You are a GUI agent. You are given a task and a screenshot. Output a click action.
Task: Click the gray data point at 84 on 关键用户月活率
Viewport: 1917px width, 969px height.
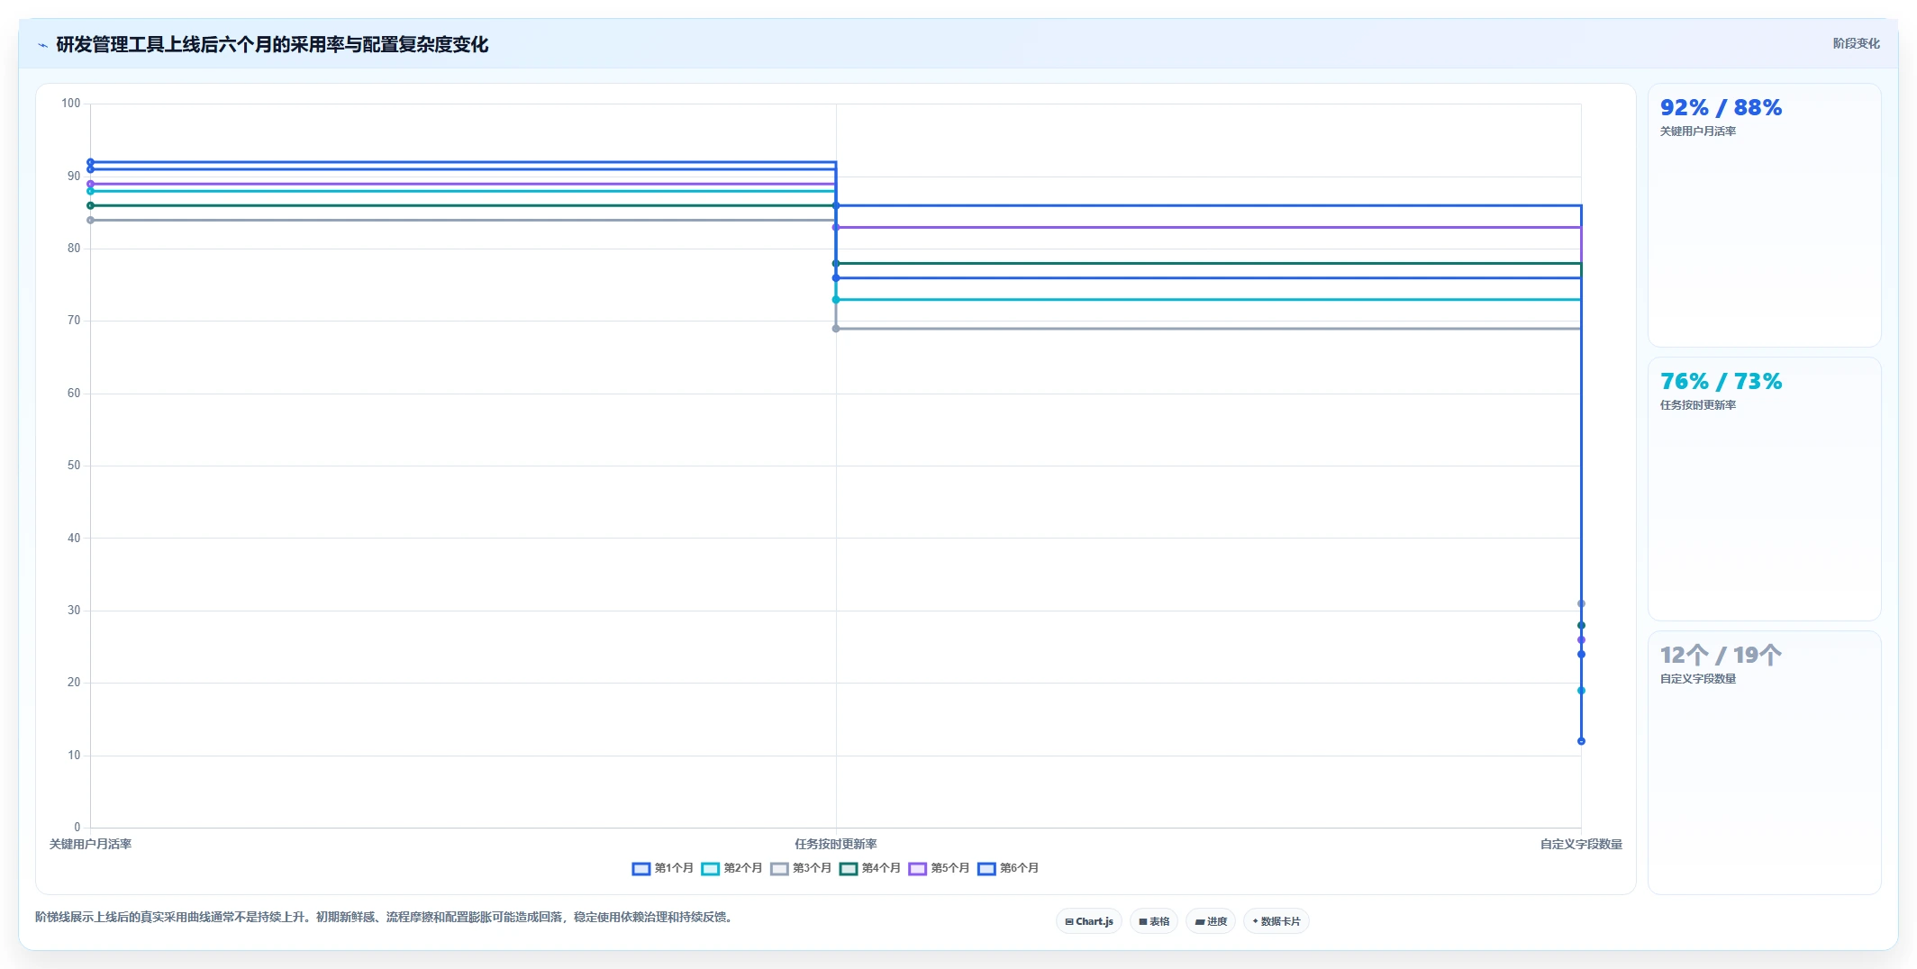(x=90, y=220)
